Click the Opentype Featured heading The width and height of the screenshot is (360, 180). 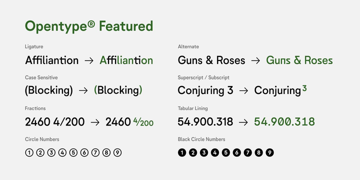pyautogui.click(x=89, y=26)
